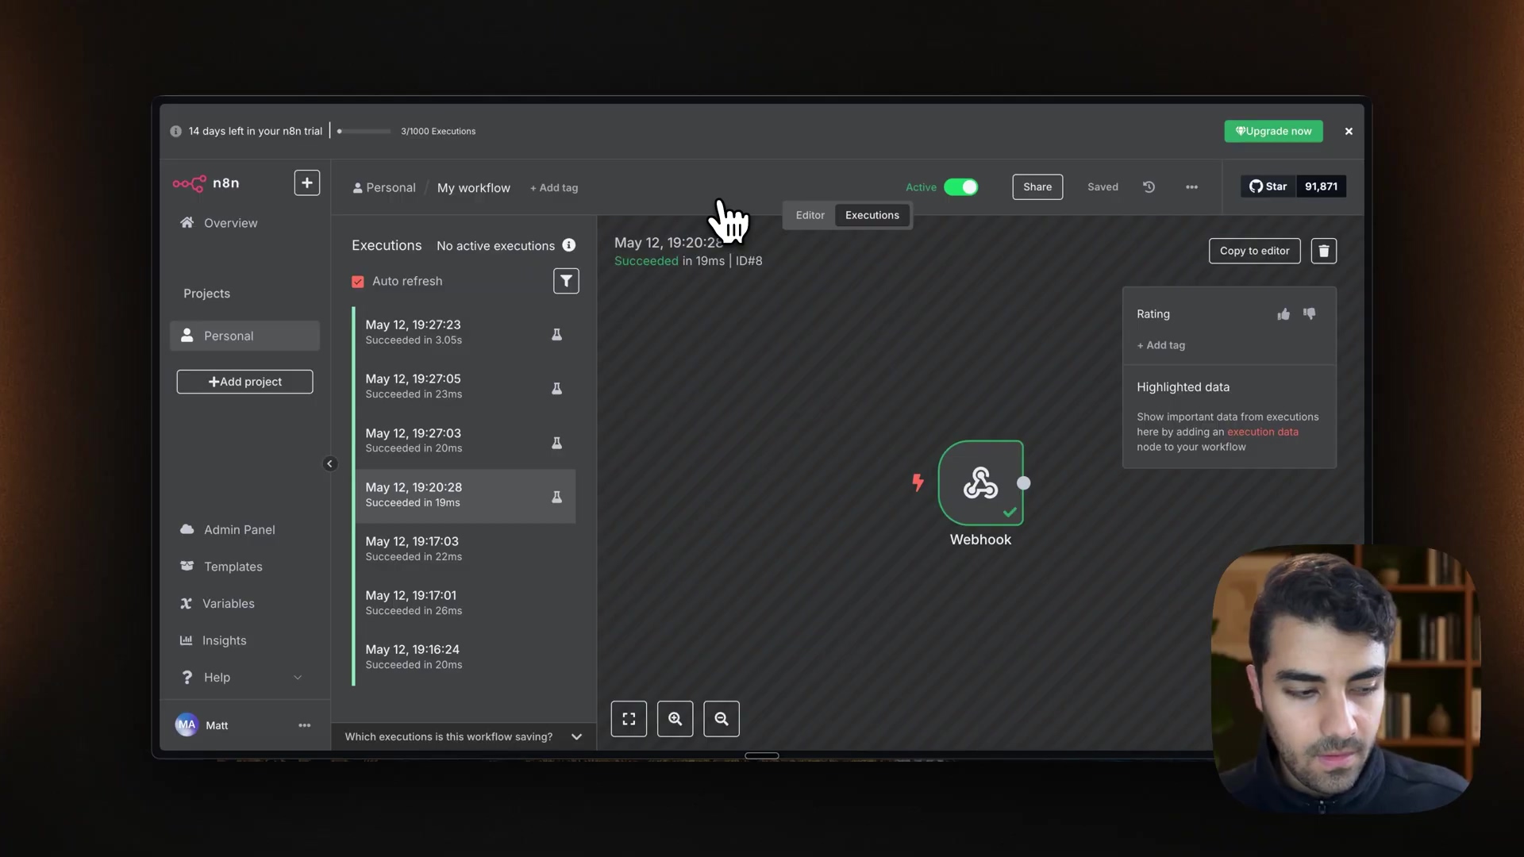Collapse the sidebar with chevron button
This screenshot has width=1524, height=857.
click(330, 464)
